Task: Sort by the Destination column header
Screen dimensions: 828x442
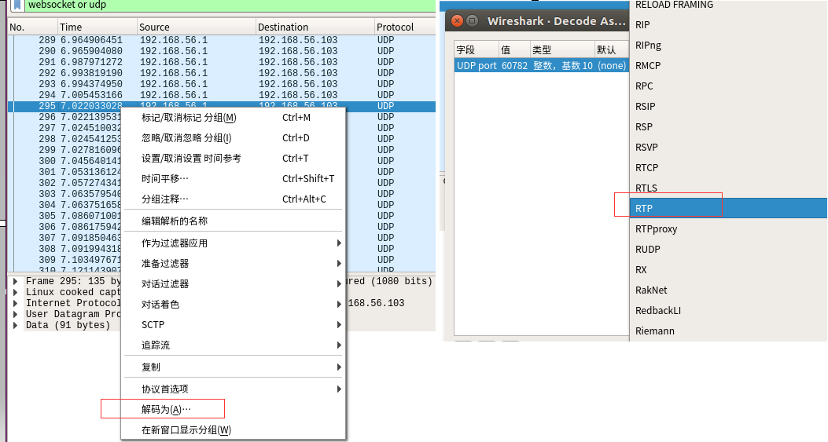Action: click(x=315, y=27)
